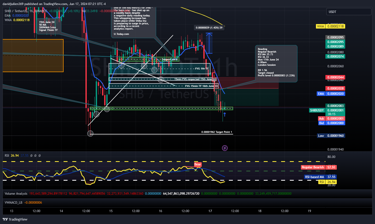Click the RSI-based MA 37.55 label

coord(320,177)
